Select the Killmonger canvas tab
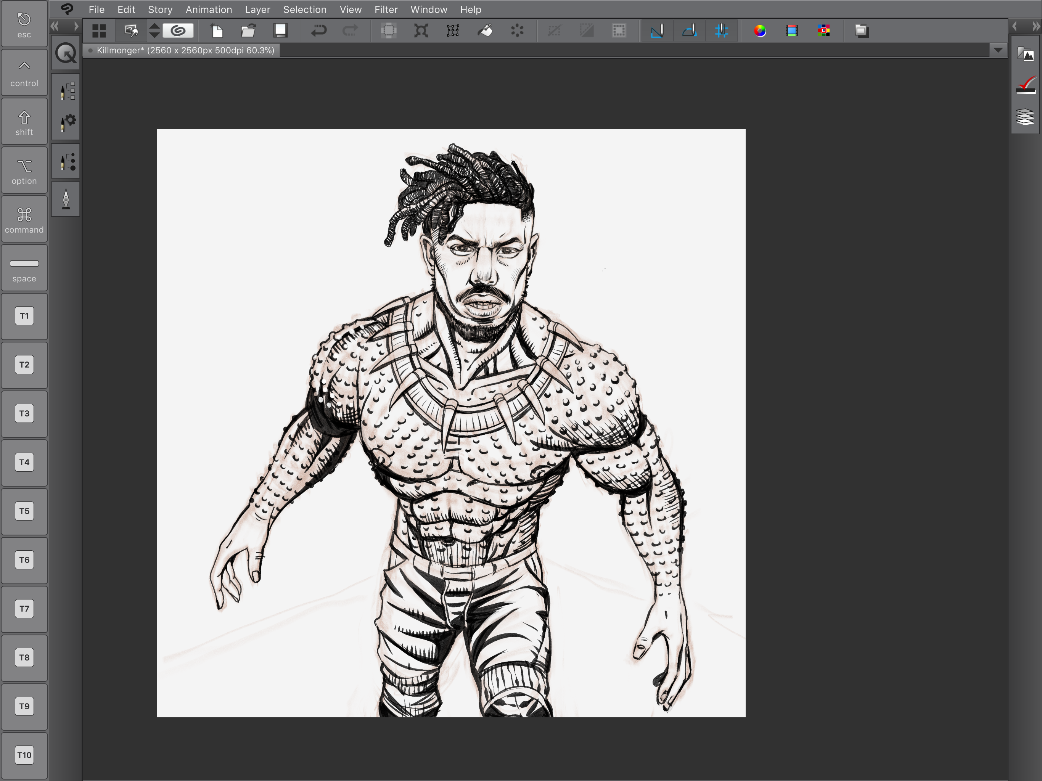1042x781 pixels. pyautogui.click(x=182, y=50)
